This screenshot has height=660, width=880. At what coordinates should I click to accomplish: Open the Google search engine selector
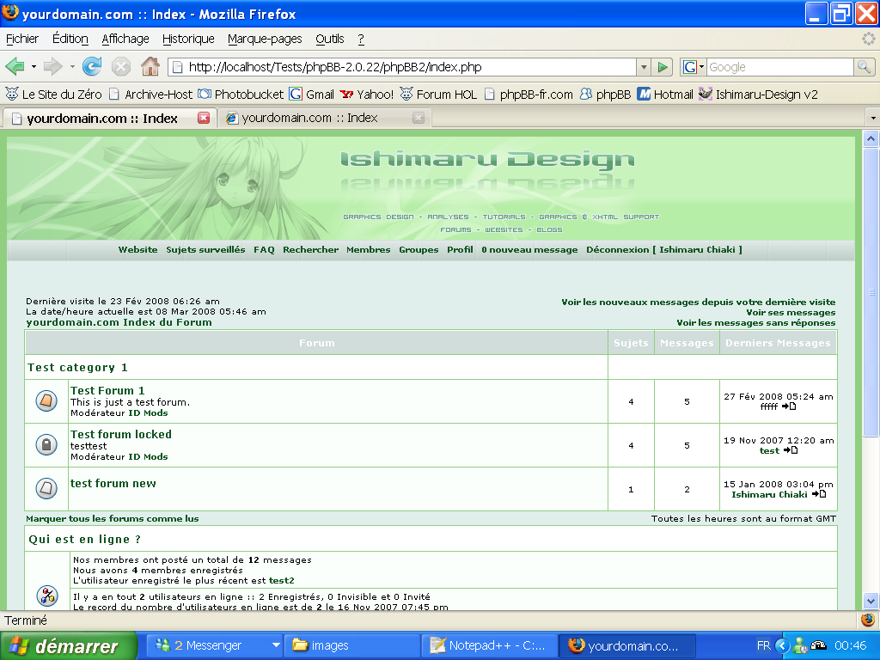coord(694,67)
